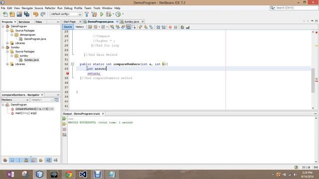The width and height of the screenshot is (319, 179).
Task: Run project with green play icon
Action: 102,14
